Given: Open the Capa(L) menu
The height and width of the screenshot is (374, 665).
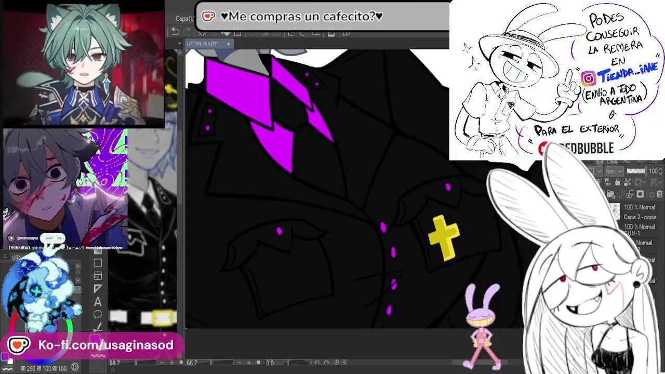Looking at the screenshot, I should (x=184, y=18).
